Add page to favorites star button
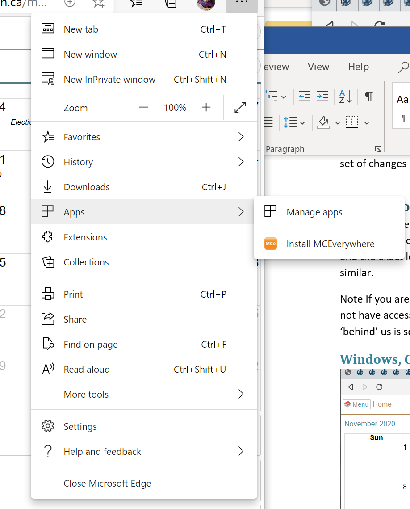 tap(99, 3)
